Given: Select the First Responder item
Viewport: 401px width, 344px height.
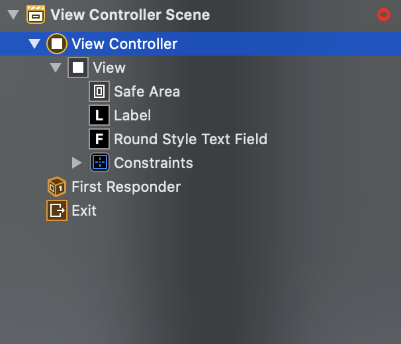Looking at the screenshot, I should coord(126,187).
